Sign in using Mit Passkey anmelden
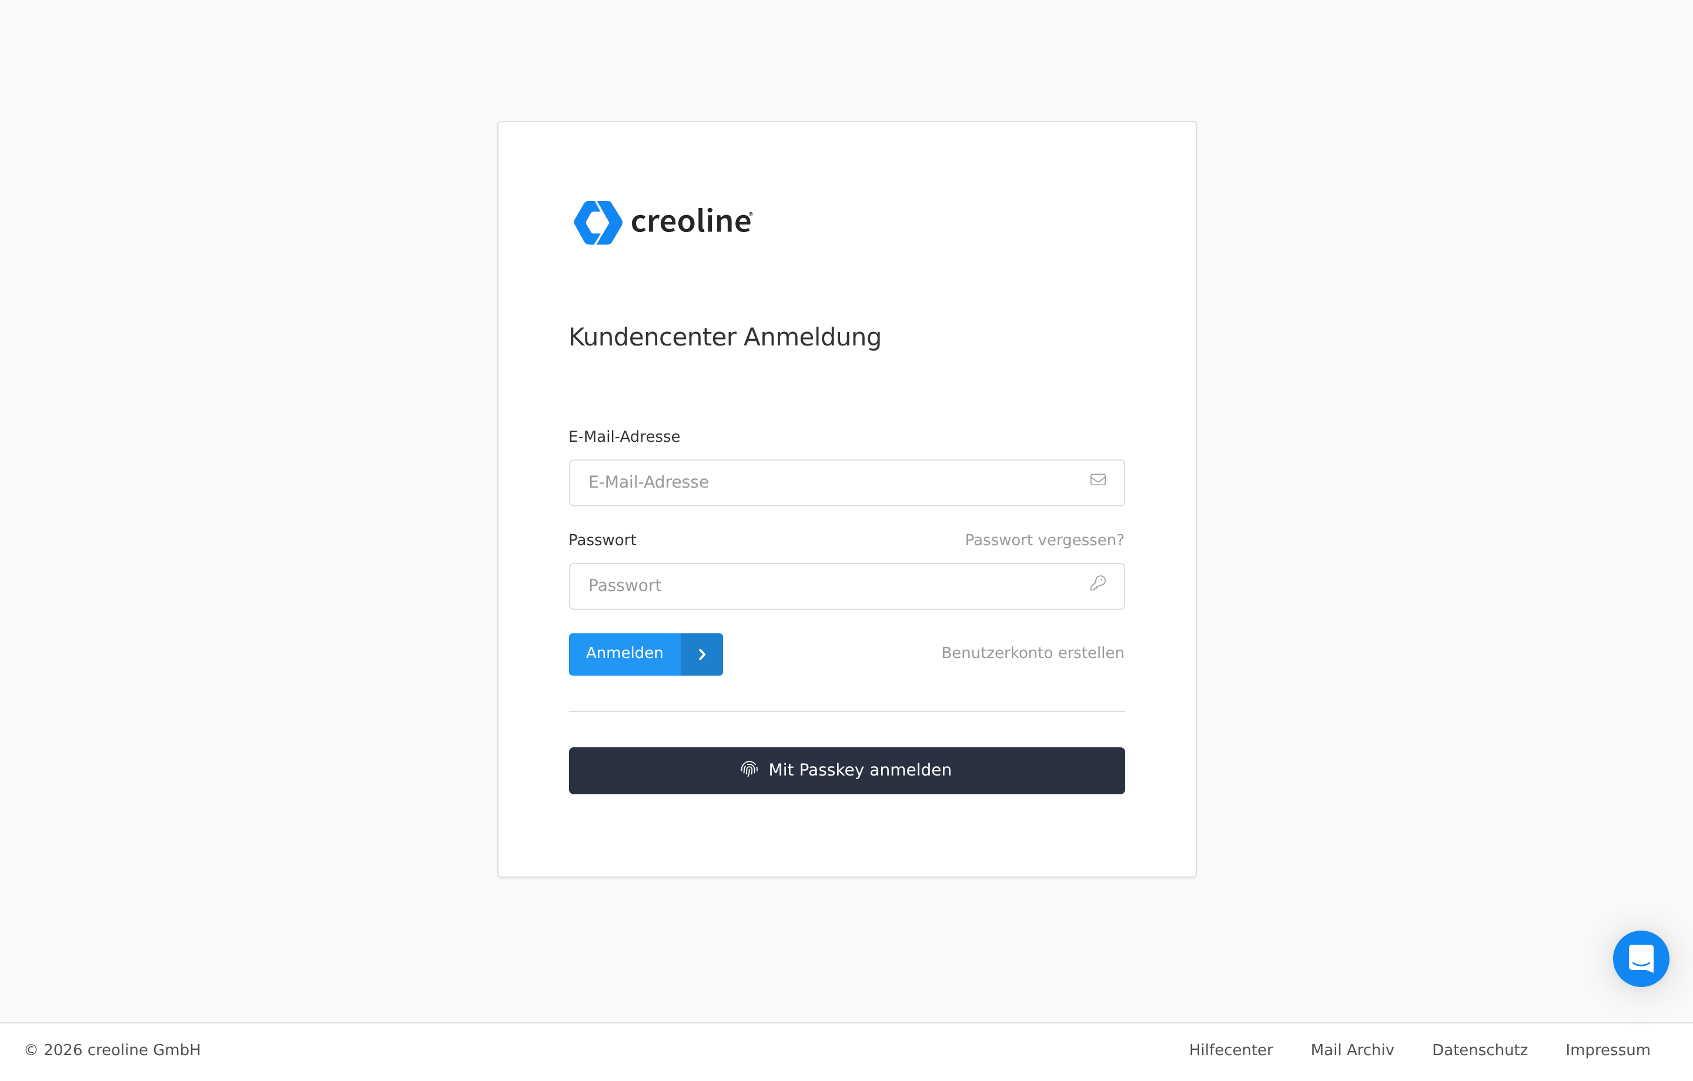The image size is (1693, 1081). (859, 770)
